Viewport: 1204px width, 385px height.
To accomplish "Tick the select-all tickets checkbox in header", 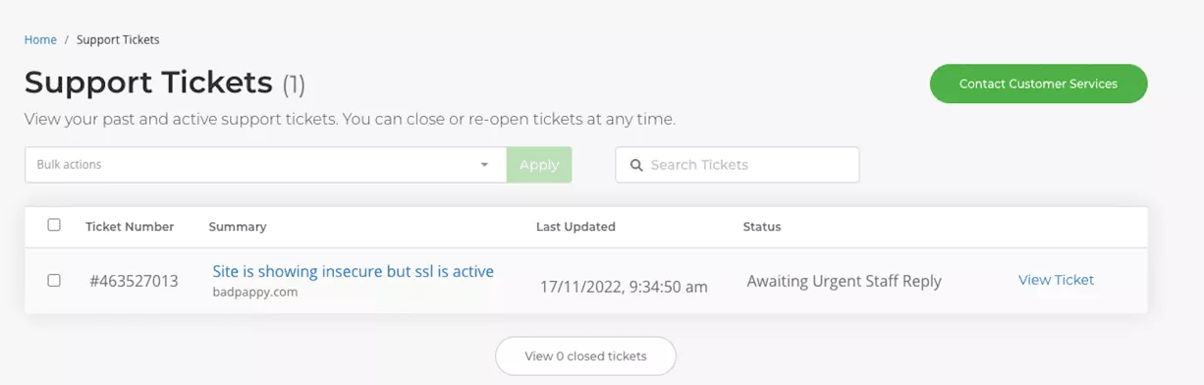I will (54, 225).
